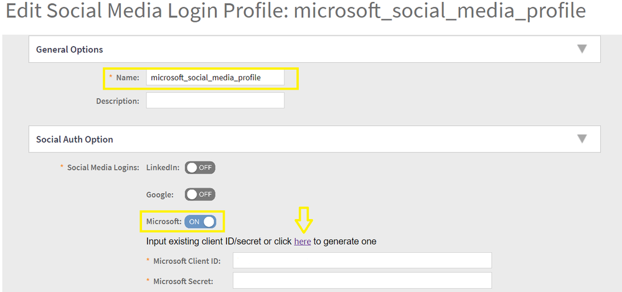Viewport: 622px width, 292px height.
Task: Collapse the General Options section triangle
Action: [582, 49]
